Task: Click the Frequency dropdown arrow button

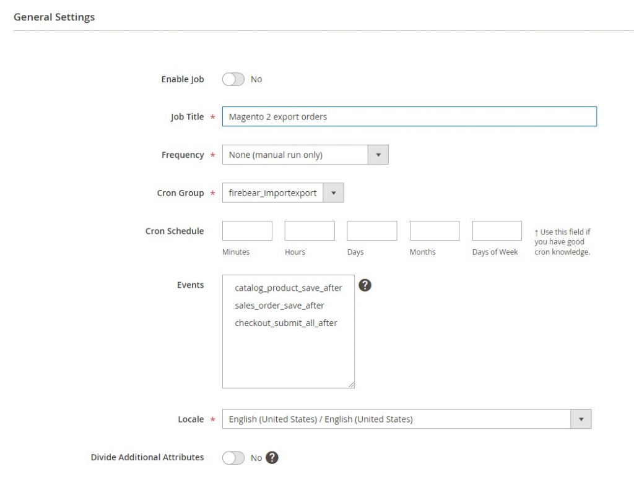Action: click(378, 155)
